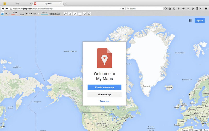Click the red PA 48 meter bar
Viewport: 209px width, 131px height.
[x=15, y=14]
